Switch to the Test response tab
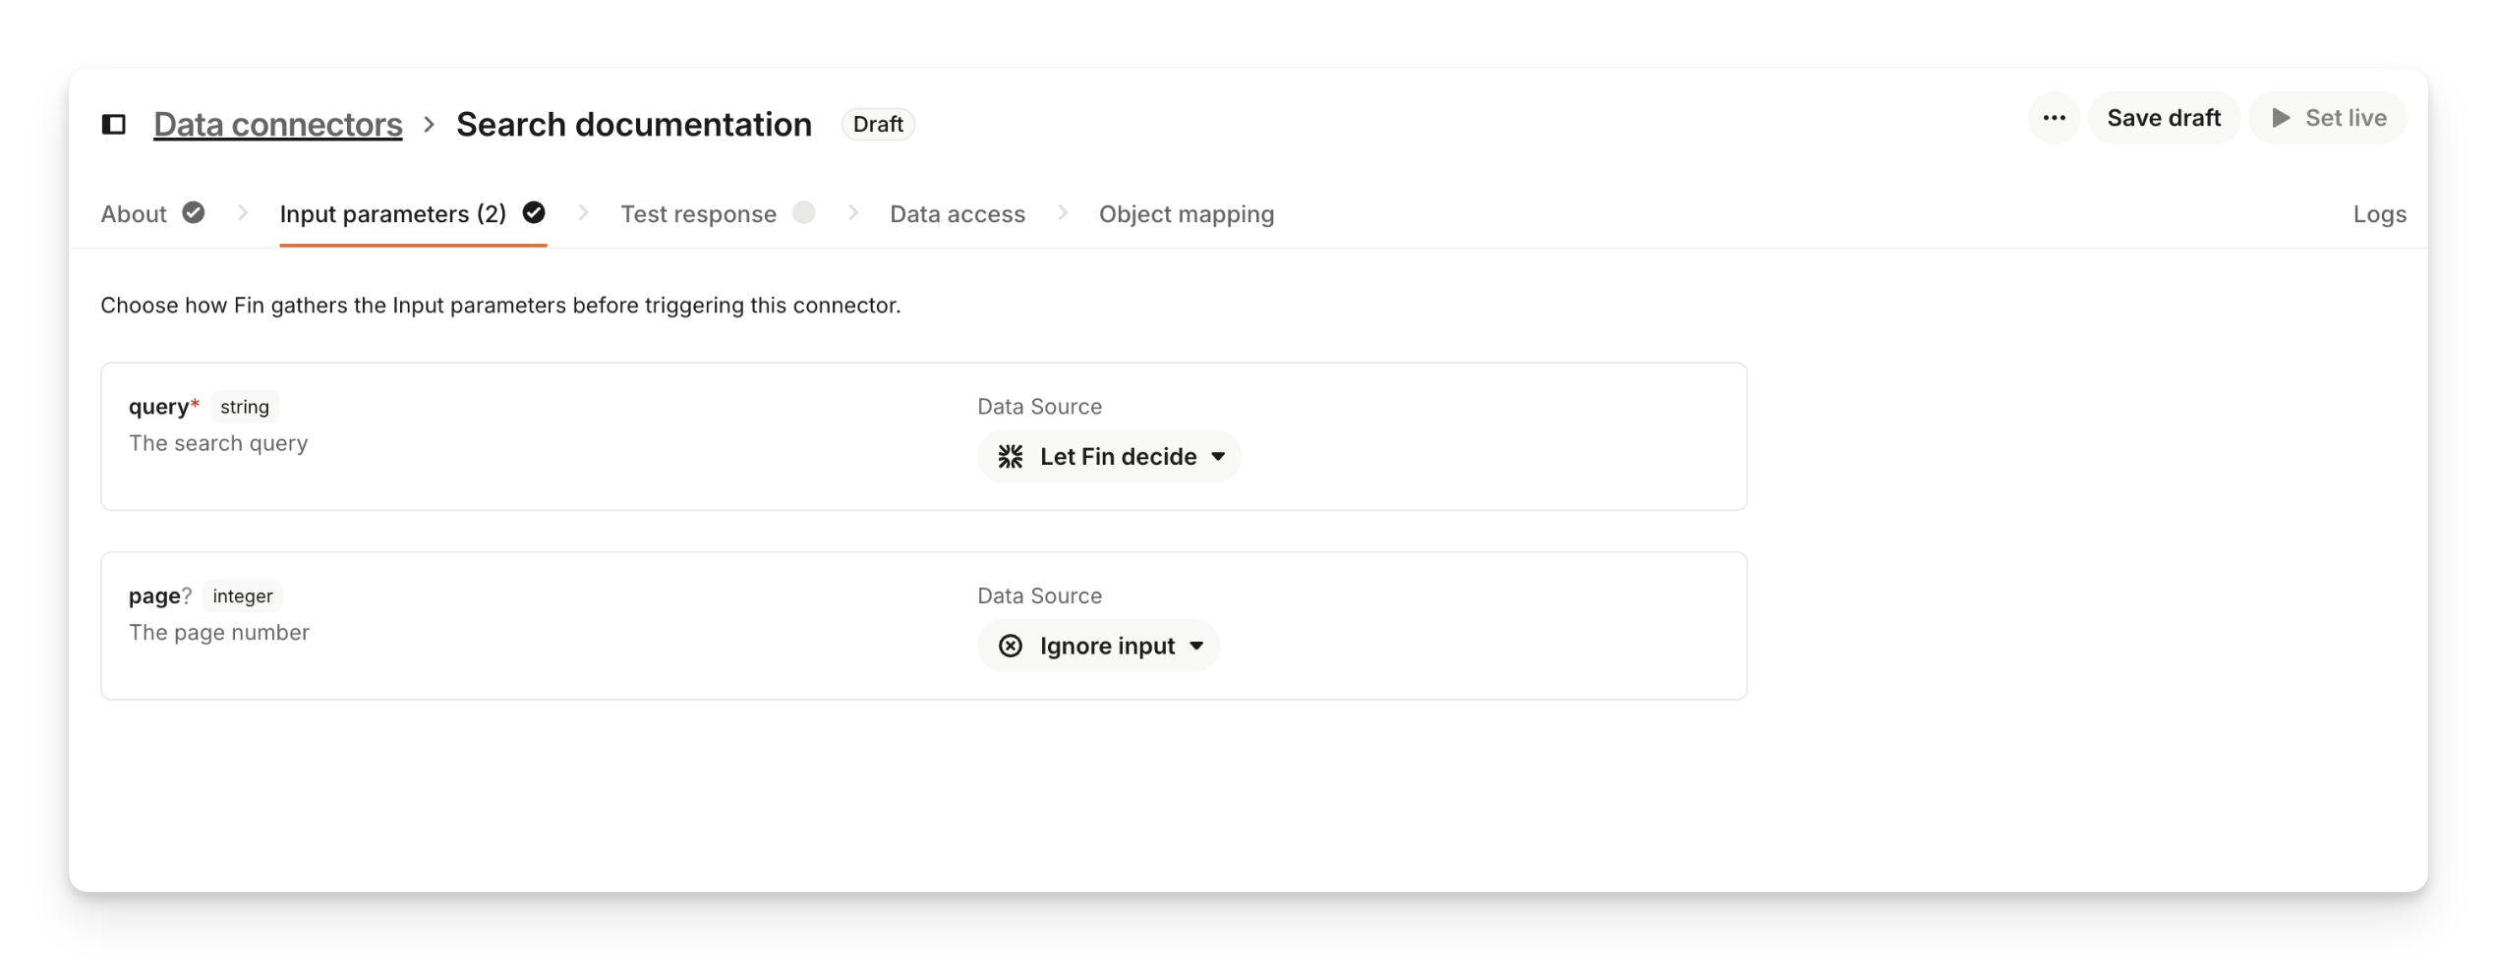Screen dimensions: 2497x961 pos(698,214)
